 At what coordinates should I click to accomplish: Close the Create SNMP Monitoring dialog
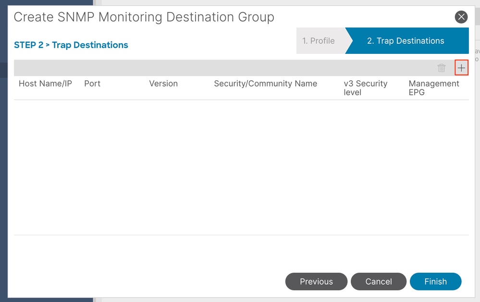pos(461,17)
